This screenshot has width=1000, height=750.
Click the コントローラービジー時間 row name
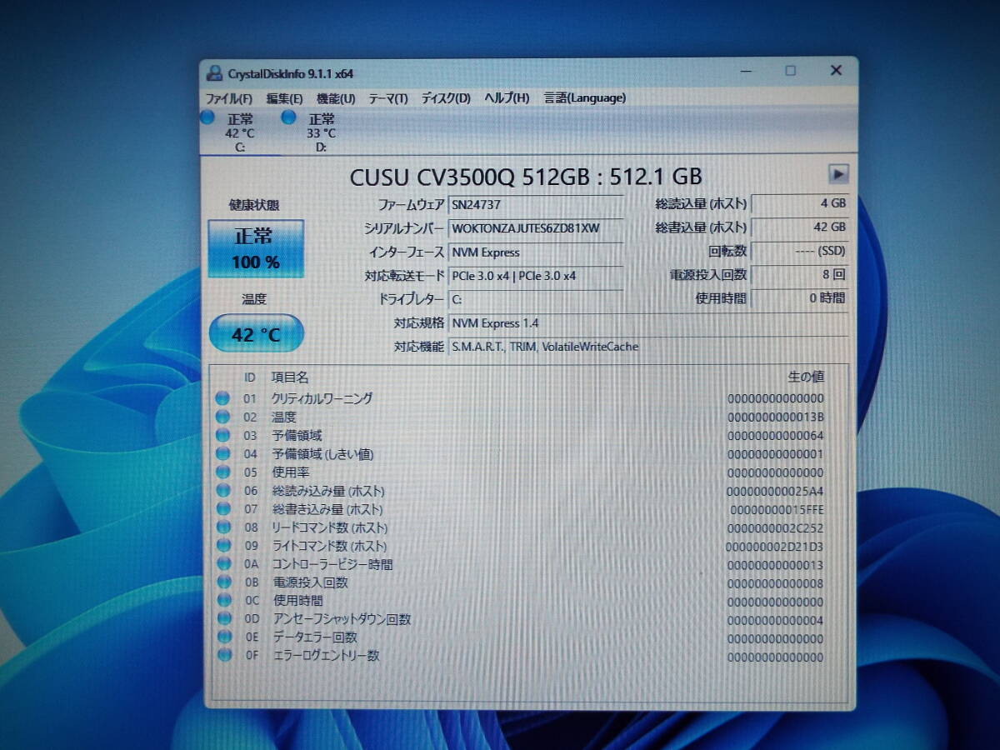pos(332,564)
